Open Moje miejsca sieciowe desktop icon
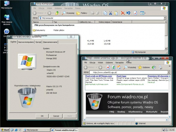The width and height of the screenshot is (176, 132). 7,20
